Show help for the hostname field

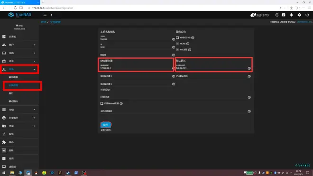click(174, 39)
